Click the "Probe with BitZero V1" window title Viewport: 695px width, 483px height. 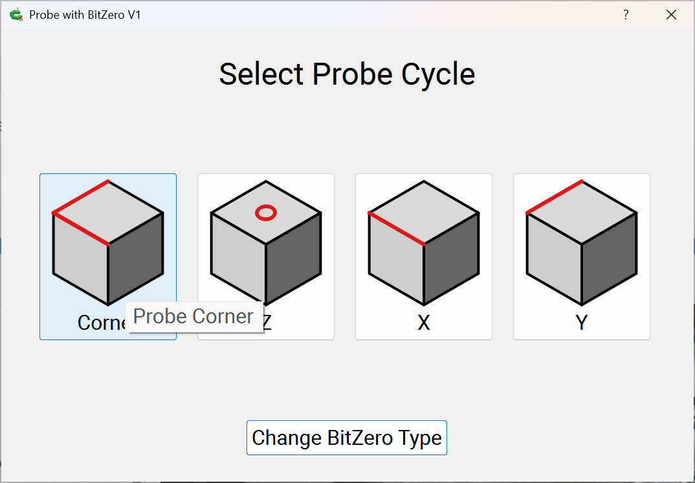point(85,15)
